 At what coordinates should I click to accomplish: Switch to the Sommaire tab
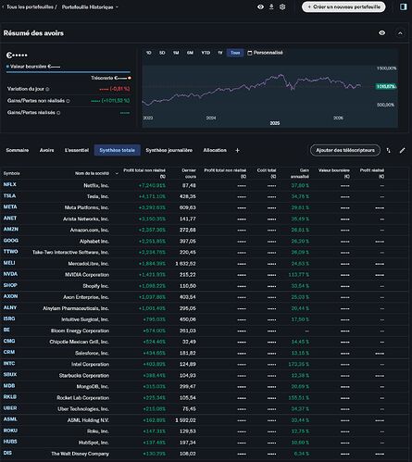tap(18, 150)
